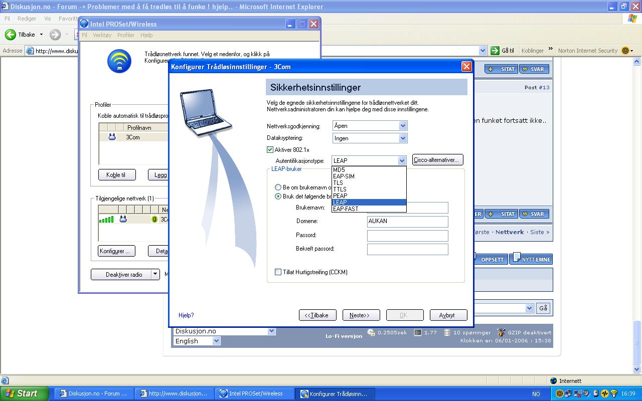Click Deaktiver radio button
The width and height of the screenshot is (642, 401).
(121, 274)
